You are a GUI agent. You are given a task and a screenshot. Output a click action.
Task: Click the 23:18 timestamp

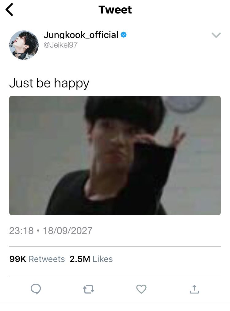(21, 231)
